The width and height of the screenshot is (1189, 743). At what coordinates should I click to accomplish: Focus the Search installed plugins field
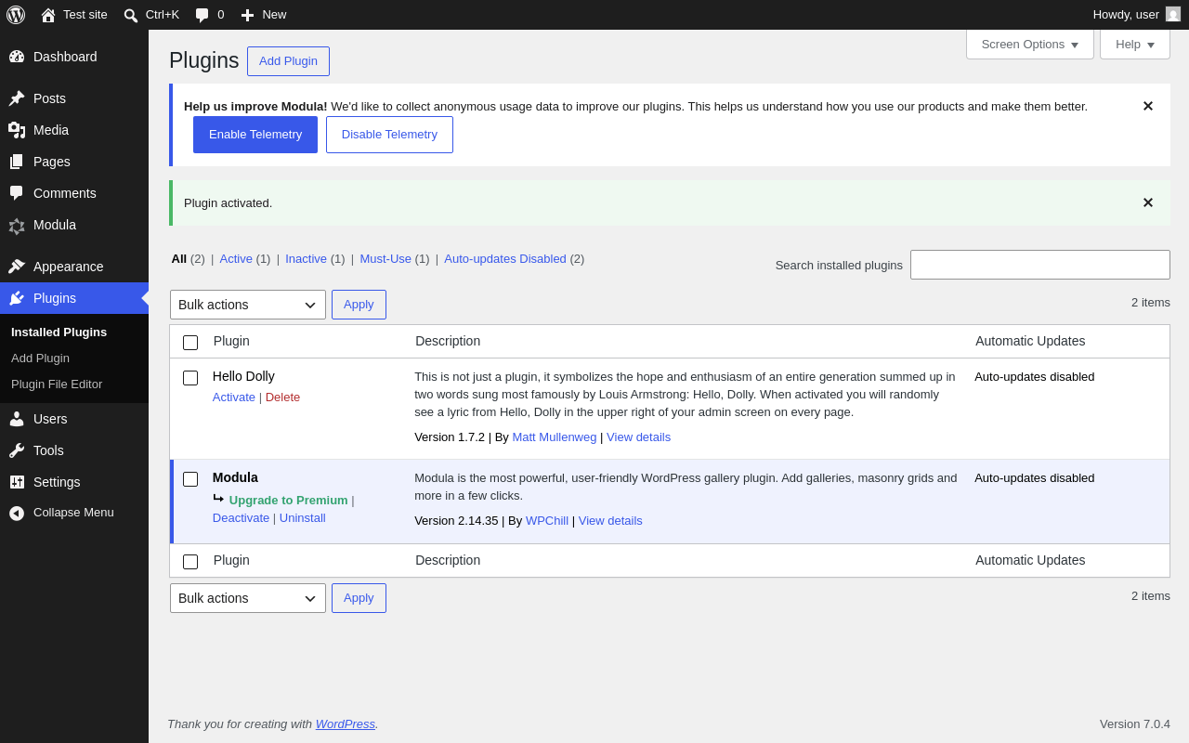coord(1040,265)
